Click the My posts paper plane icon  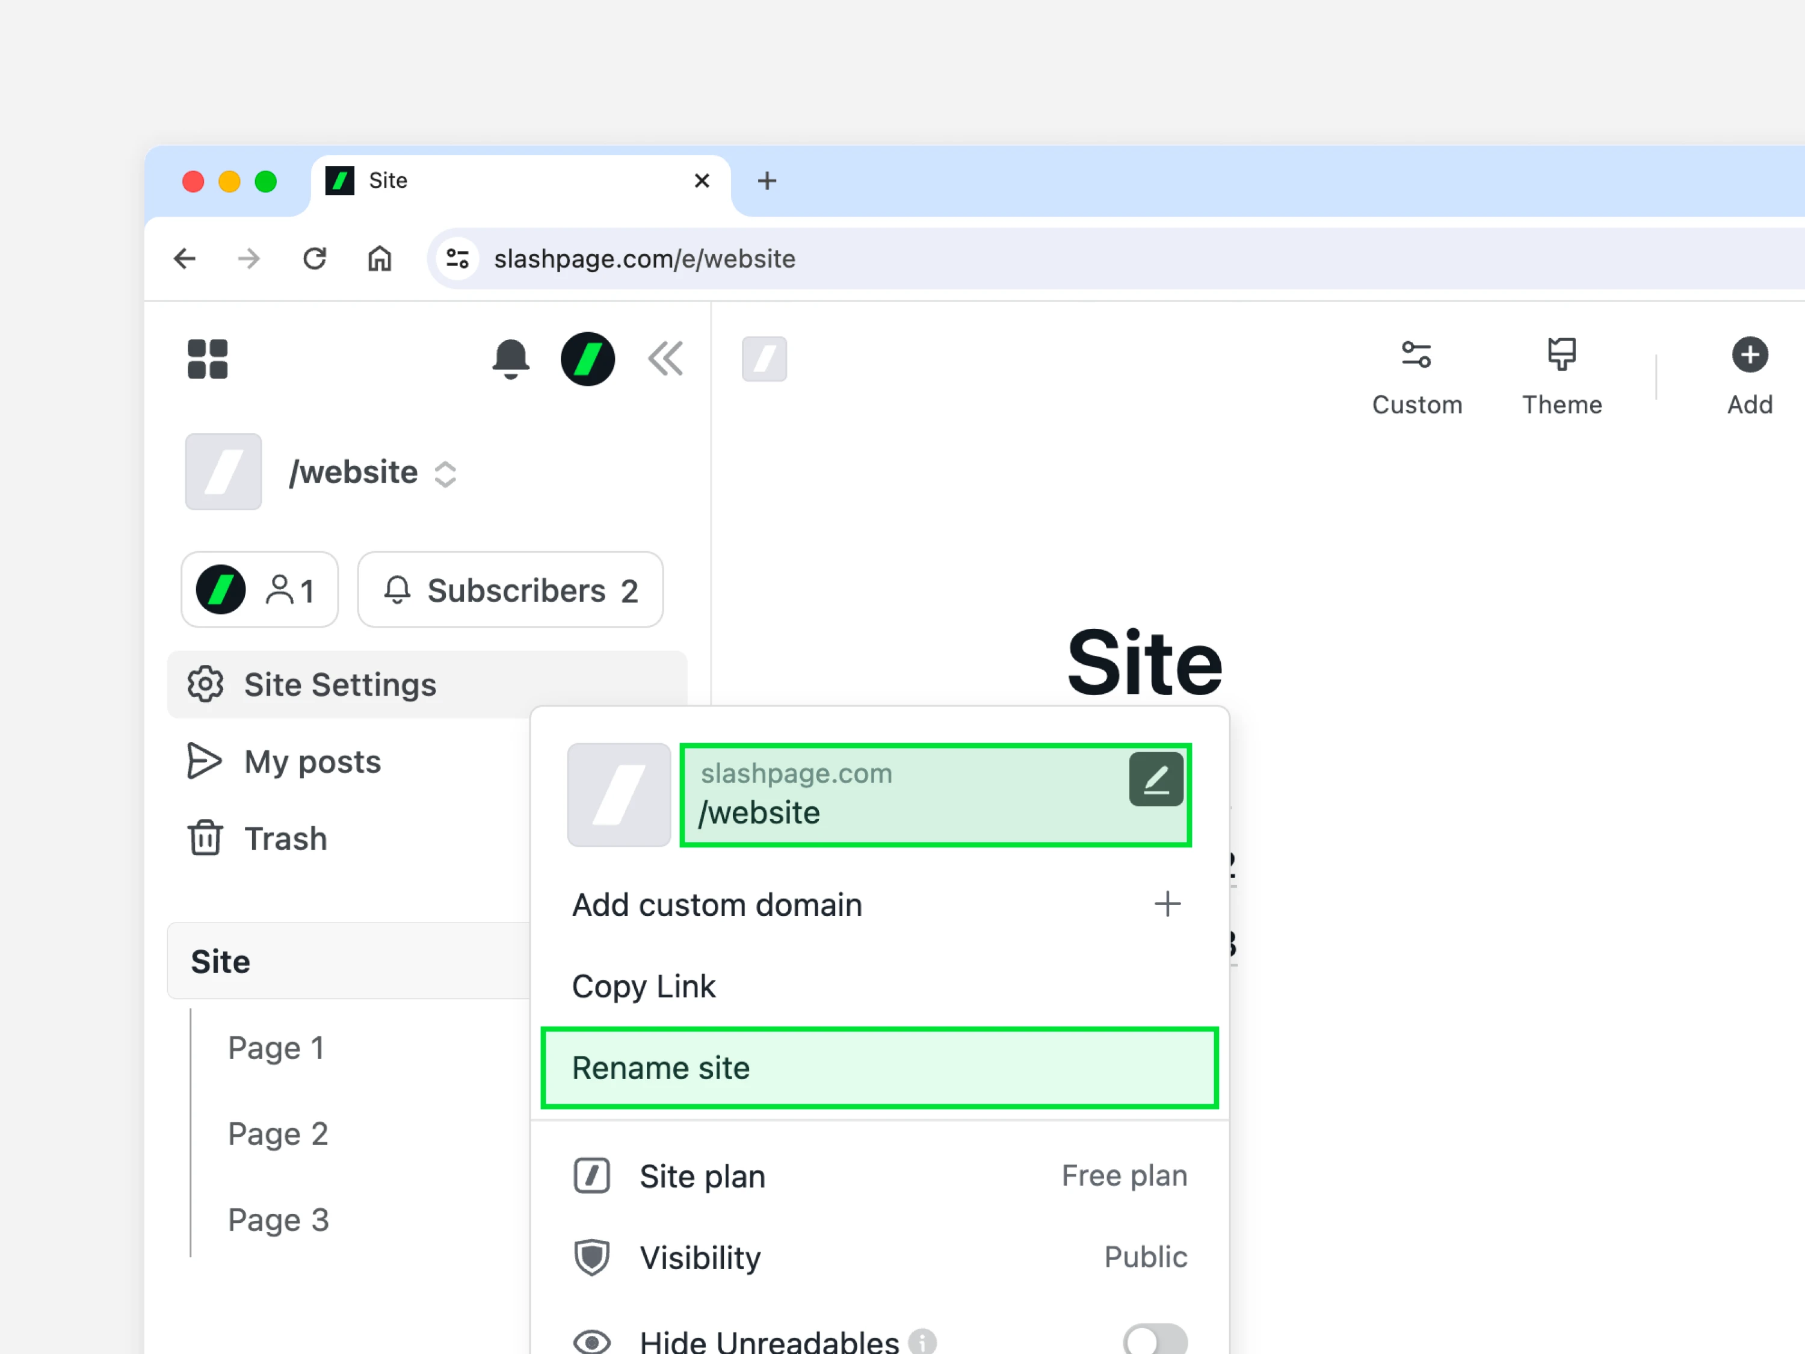point(204,761)
